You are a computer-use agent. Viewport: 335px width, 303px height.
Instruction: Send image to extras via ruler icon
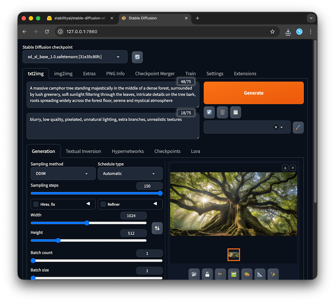[260, 274]
